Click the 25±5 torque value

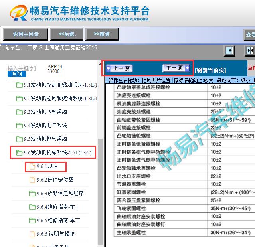click(216, 112)
